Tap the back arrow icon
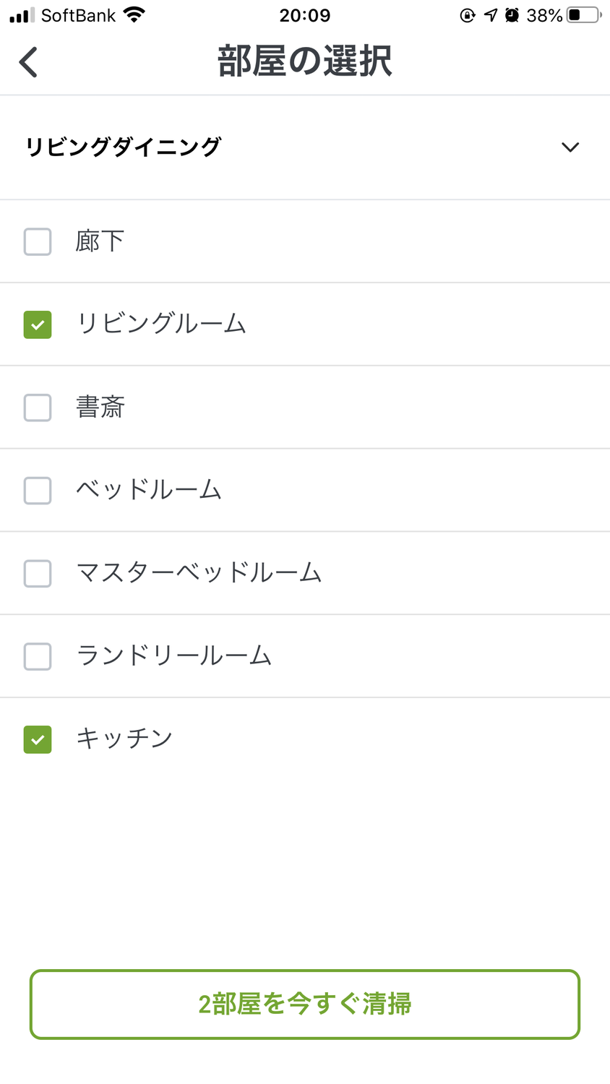The image size is (610, 1084). tap(28, 62)
